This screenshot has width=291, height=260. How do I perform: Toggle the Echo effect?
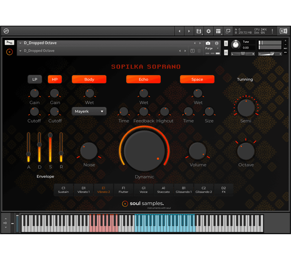click(144, 79)
